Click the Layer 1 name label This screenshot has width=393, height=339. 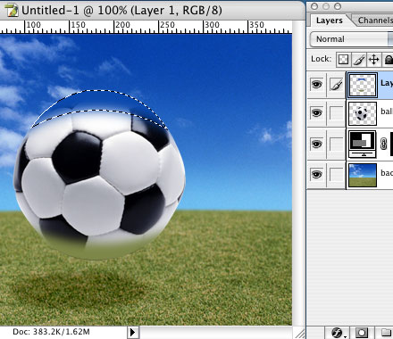pyautogui.click(x=387, y=83)
